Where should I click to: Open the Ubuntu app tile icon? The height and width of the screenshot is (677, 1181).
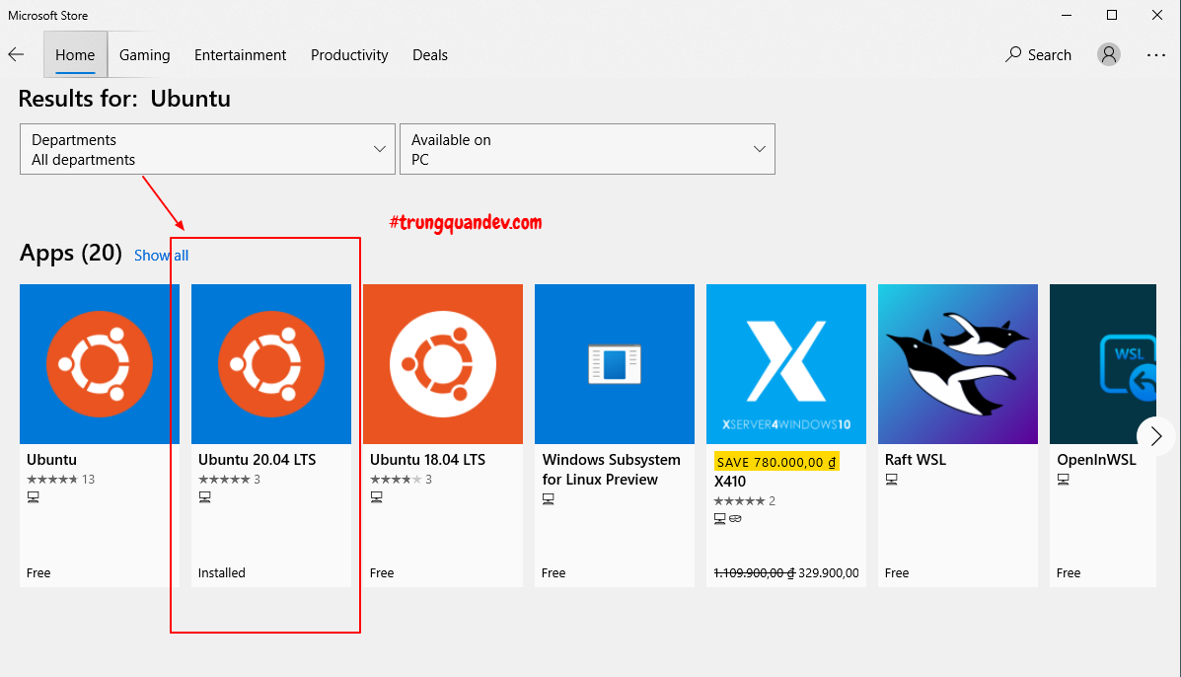click(x=100, y=364)
